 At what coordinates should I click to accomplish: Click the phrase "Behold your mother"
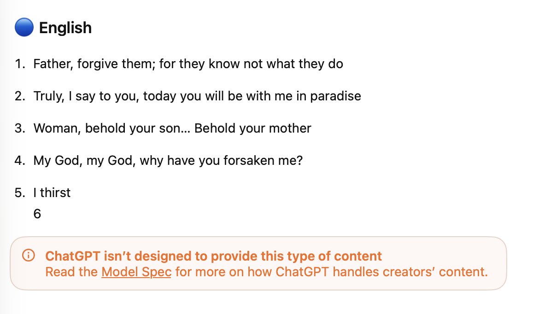point(253,128)
